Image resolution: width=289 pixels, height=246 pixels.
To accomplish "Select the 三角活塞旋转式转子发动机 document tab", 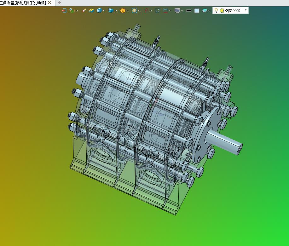I will (23, 3).
